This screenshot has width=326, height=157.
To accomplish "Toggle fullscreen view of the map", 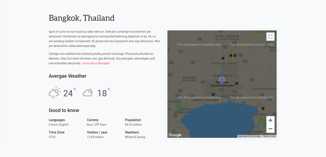I will [x=270, y=37].
